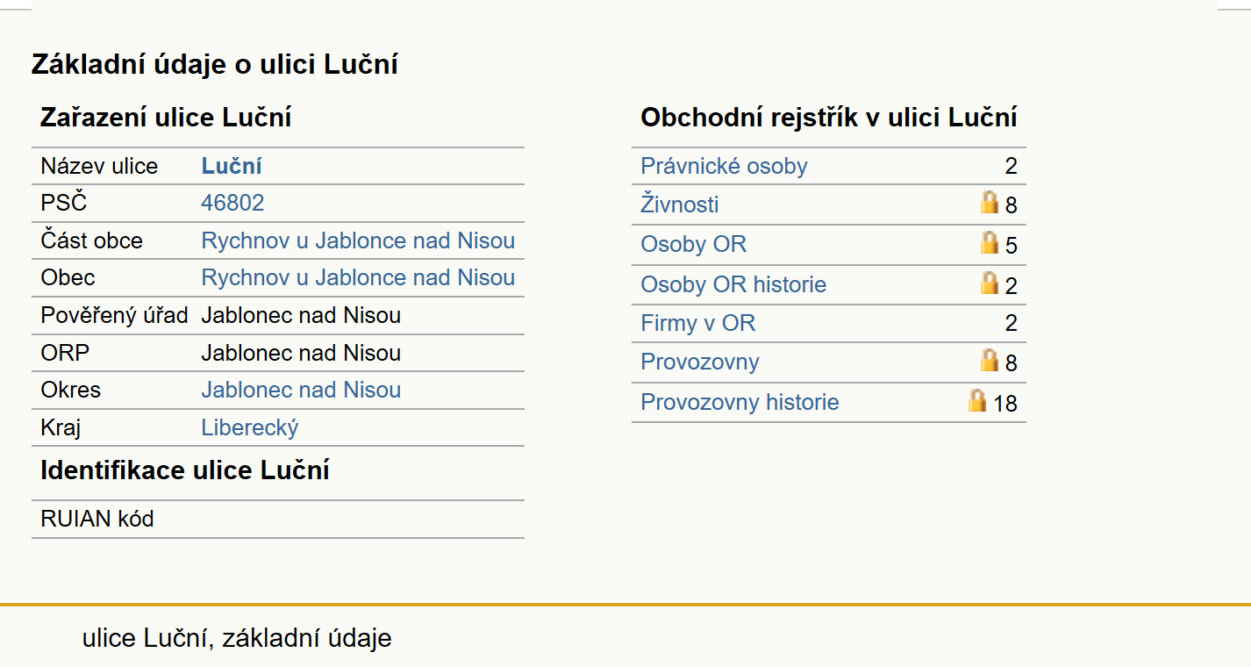Click the count 2 in Firmy v OR row
This screenshot has height=667, width=1251.
[x=1011, y=323]
